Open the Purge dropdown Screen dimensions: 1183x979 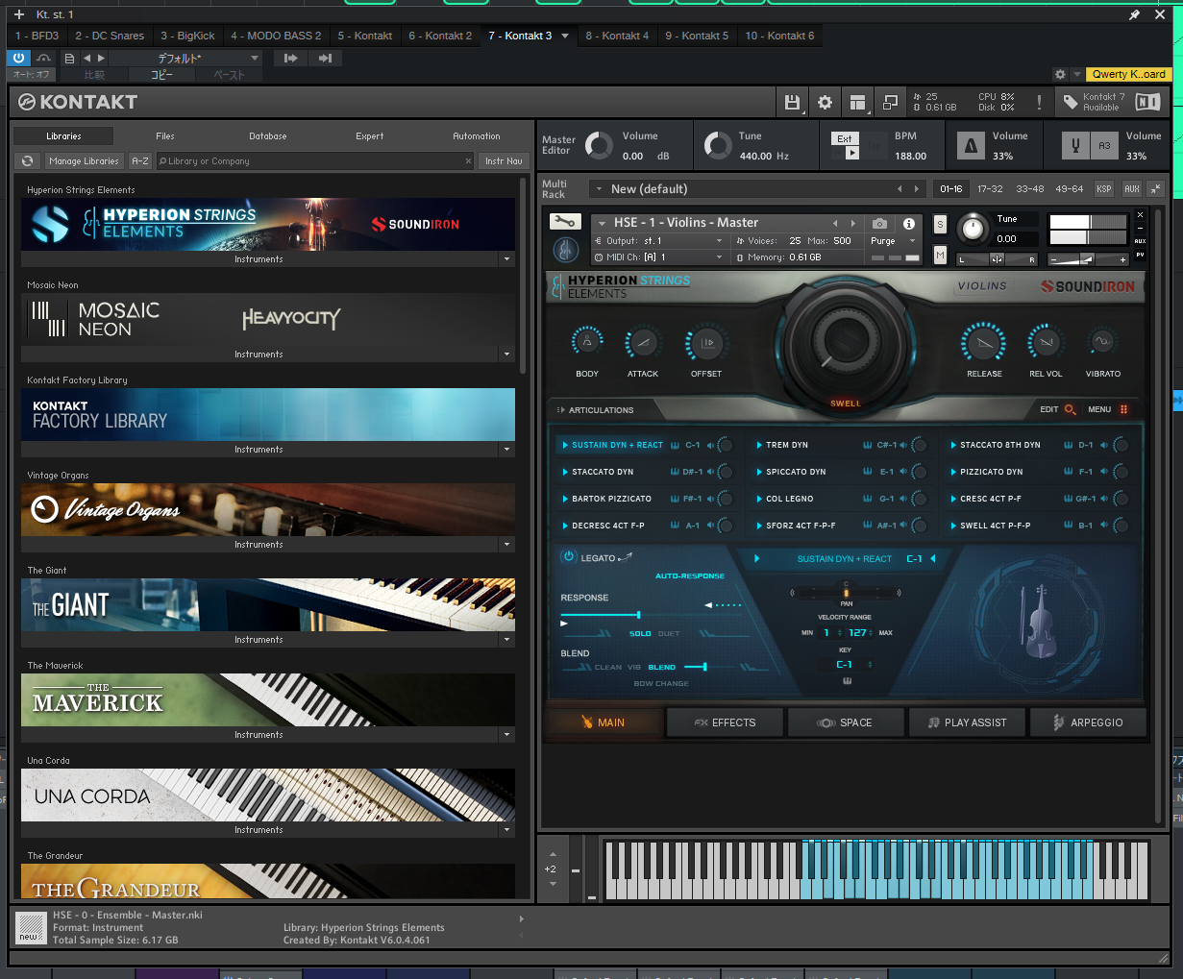tap(893, 241)
